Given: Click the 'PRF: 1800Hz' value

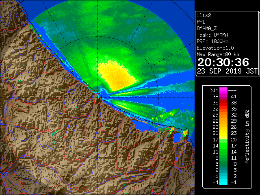Looking at the screenshot, I should click(x=212, y=41).
